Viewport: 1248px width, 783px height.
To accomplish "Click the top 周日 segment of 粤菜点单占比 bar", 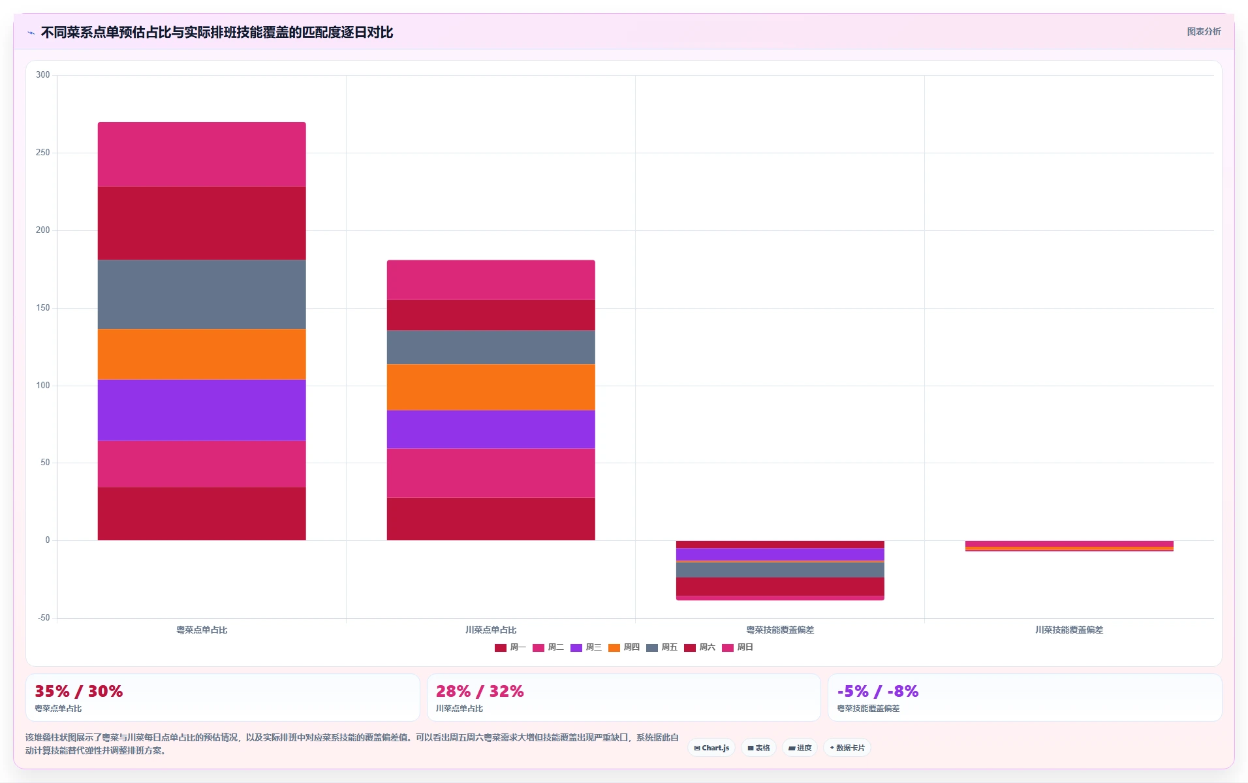I will [202, 154].
